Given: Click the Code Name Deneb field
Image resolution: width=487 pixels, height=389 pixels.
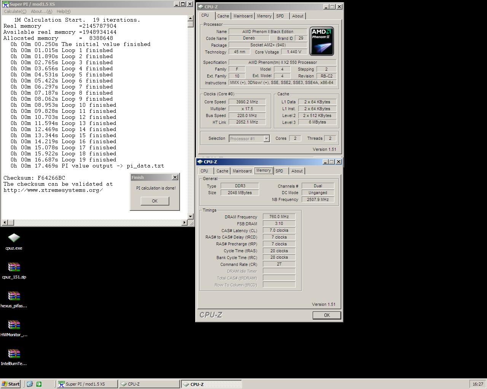Looking at the screenshot, I should [249, 38].
